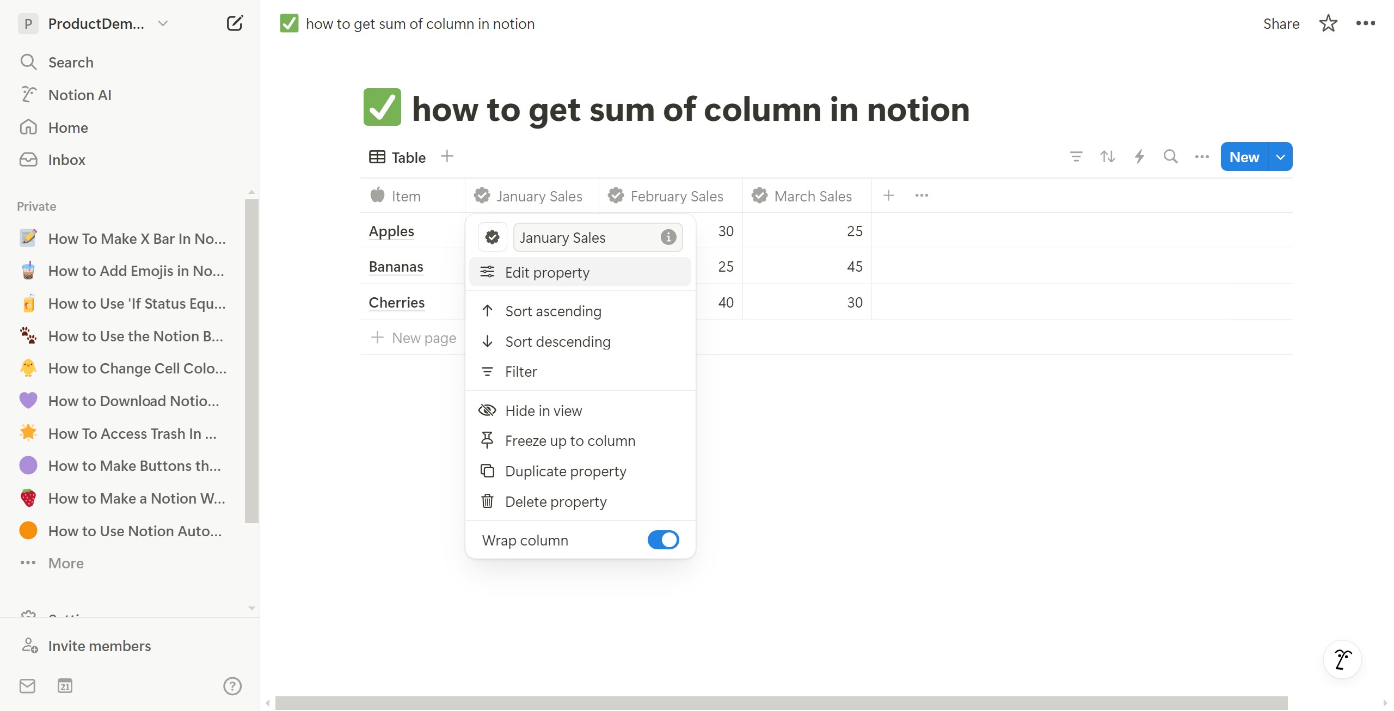Viewport: 1394px width, 711px height.
Task: Open the Cherries row page
Action: (x=396, y=302)
